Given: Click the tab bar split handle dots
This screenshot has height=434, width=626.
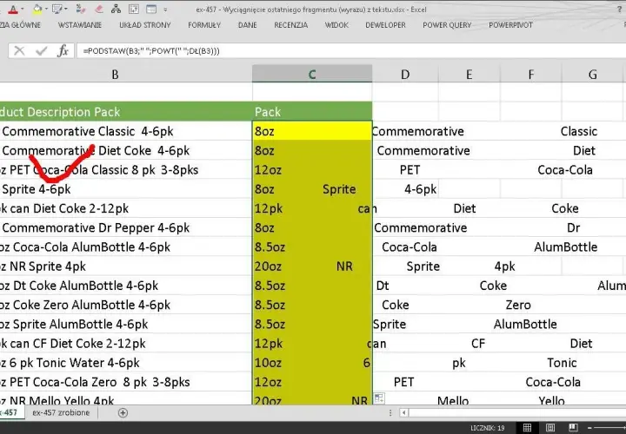Looking at the screenshot, I should tap(390, 413).
